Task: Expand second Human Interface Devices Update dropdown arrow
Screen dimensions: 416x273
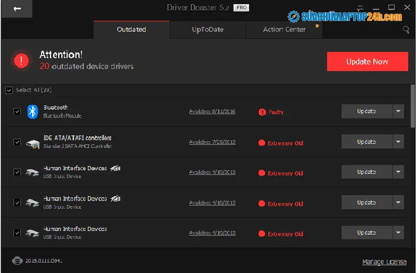Action: point(398,202)
